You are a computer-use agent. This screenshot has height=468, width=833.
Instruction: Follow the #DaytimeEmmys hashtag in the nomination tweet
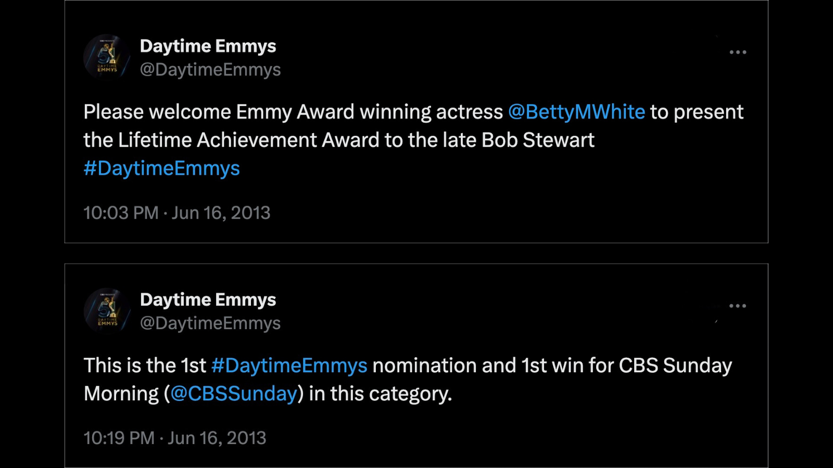[289, 366]
